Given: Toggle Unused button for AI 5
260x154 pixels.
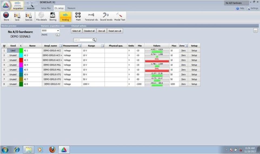Looking at the screenshot, I should pyautogui.click(x=13, y=70).
